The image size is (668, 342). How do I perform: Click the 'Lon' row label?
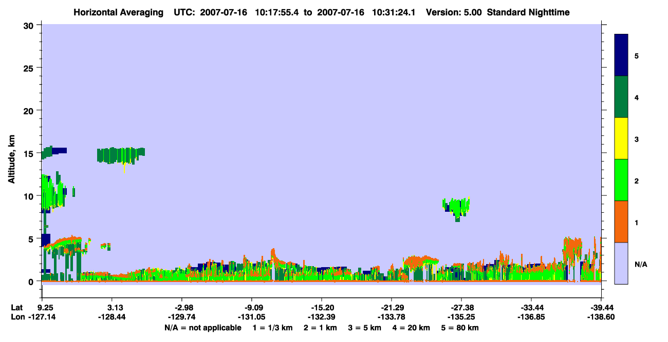pos(17,317)
